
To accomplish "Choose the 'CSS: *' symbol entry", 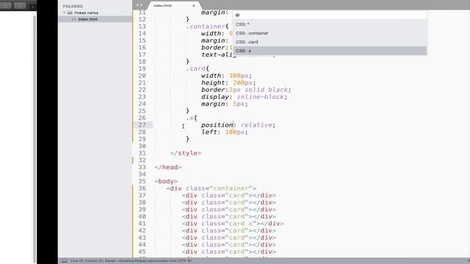I will [330, 24].
